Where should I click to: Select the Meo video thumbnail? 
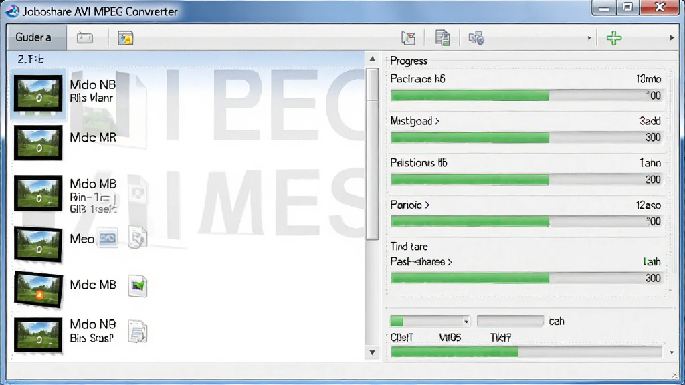[x=38, y=244]
